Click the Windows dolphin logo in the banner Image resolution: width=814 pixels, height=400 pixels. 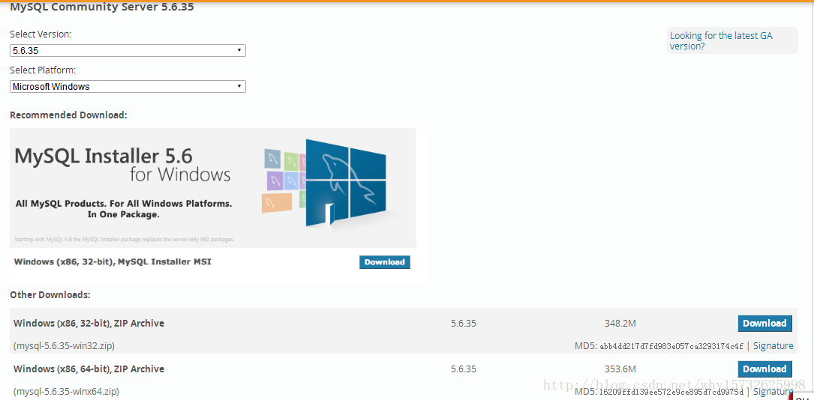(x=345, y=182)
